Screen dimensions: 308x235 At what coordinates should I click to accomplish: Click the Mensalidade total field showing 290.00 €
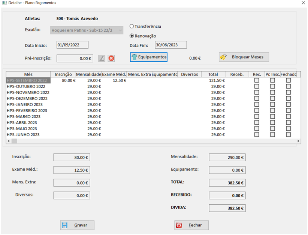[x=227, y=158]
